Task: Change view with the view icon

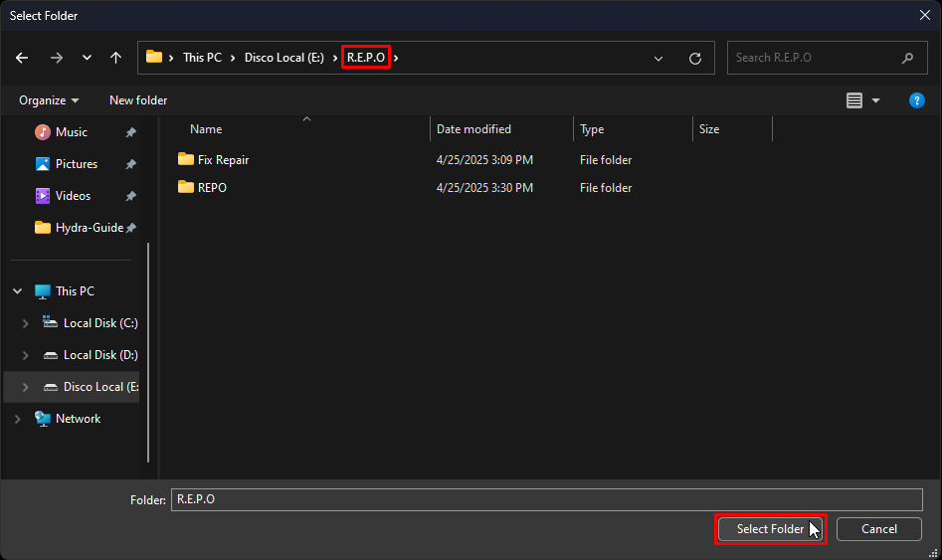Action: (x=854, y=100)
